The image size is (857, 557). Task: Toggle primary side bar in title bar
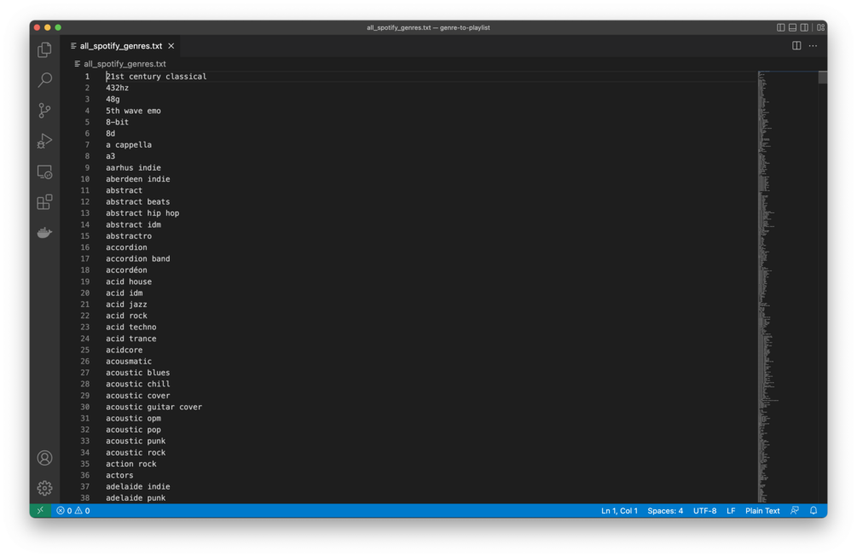780,27
